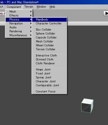Select Character Joint entry

pyautogui.click(x=49, y=81)
